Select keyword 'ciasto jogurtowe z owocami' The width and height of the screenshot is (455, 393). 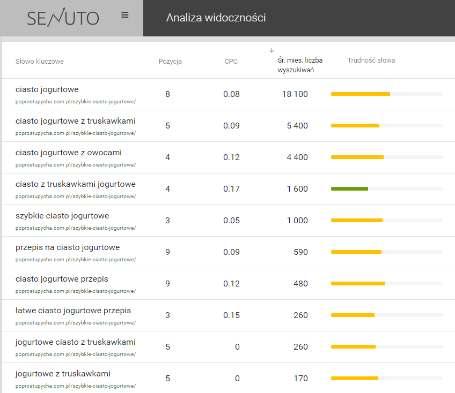point(69,153)
